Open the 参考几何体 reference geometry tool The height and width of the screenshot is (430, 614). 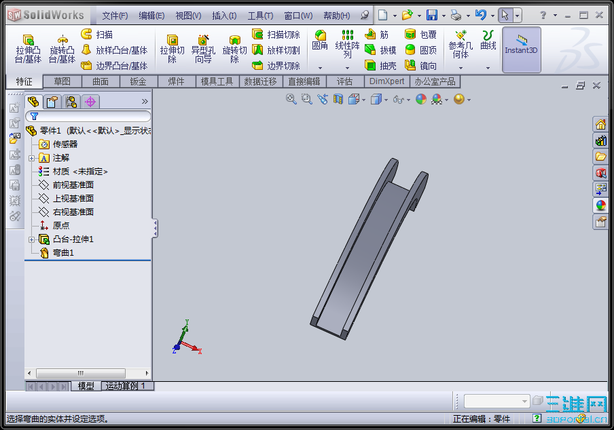click(x=461, y=44)
